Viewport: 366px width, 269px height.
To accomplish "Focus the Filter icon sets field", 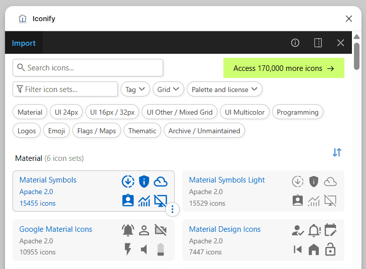I will [x=65, y=89].
